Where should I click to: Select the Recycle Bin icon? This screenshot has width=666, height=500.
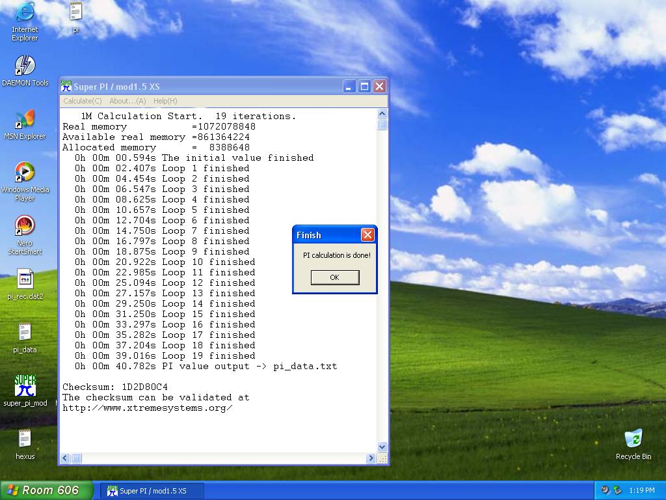click(x=633, y=445)
